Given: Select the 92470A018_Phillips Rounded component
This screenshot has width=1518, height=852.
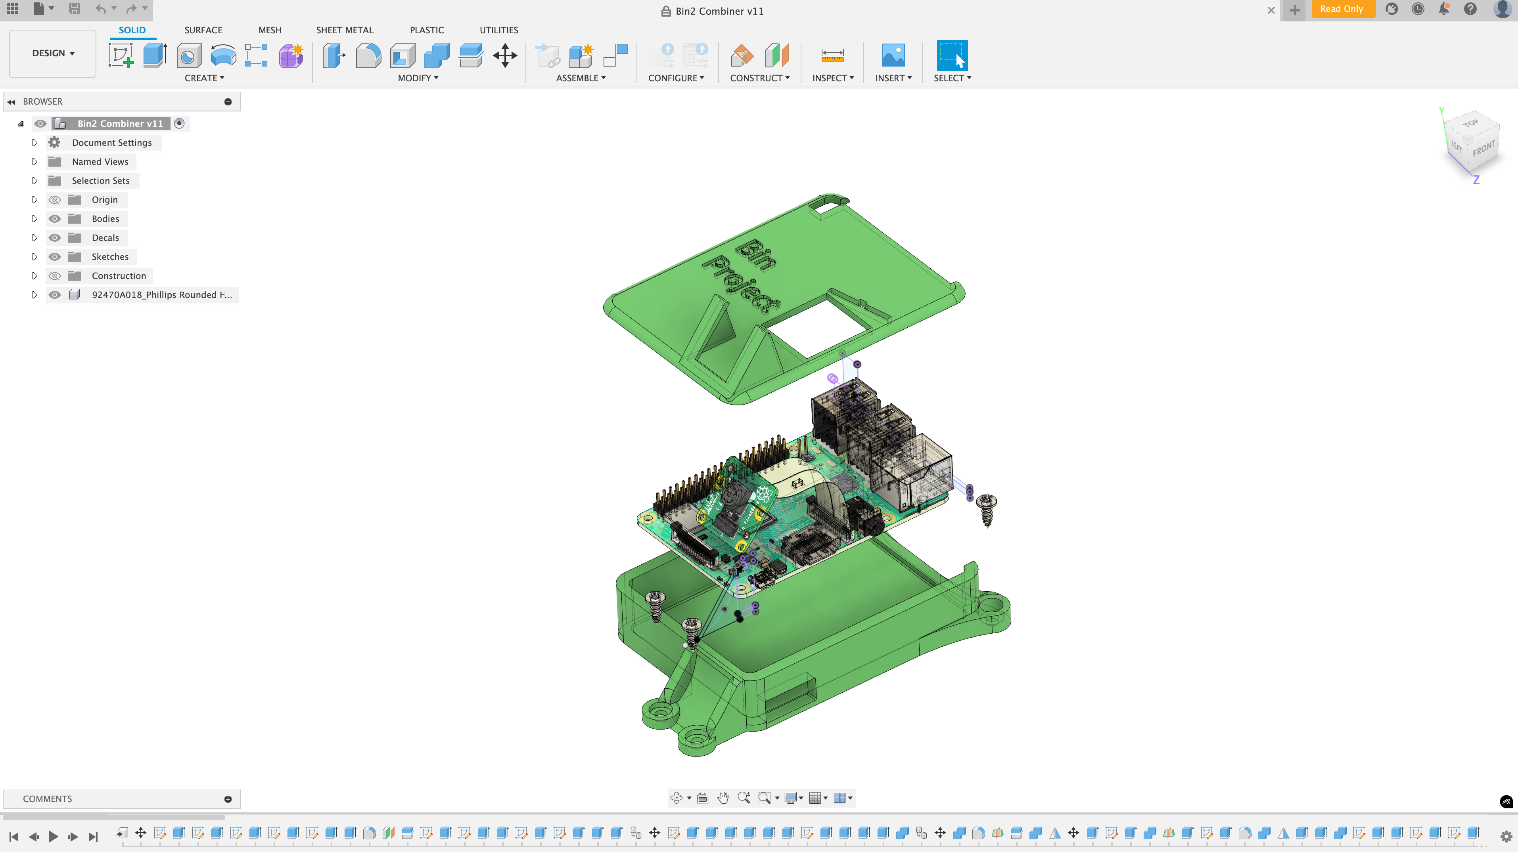Looking at the screenshot, I should coord(162,294).
